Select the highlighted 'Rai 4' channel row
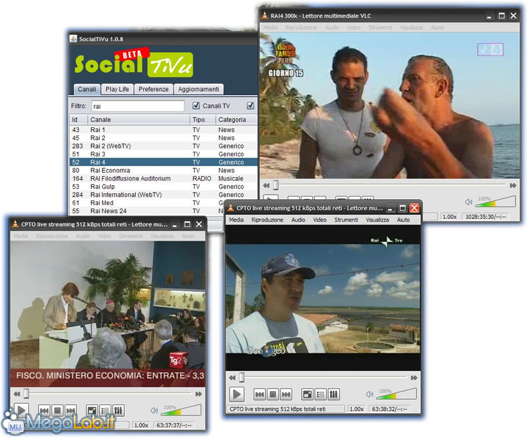Viewport: 528px width, 438px height. point(163,162)
